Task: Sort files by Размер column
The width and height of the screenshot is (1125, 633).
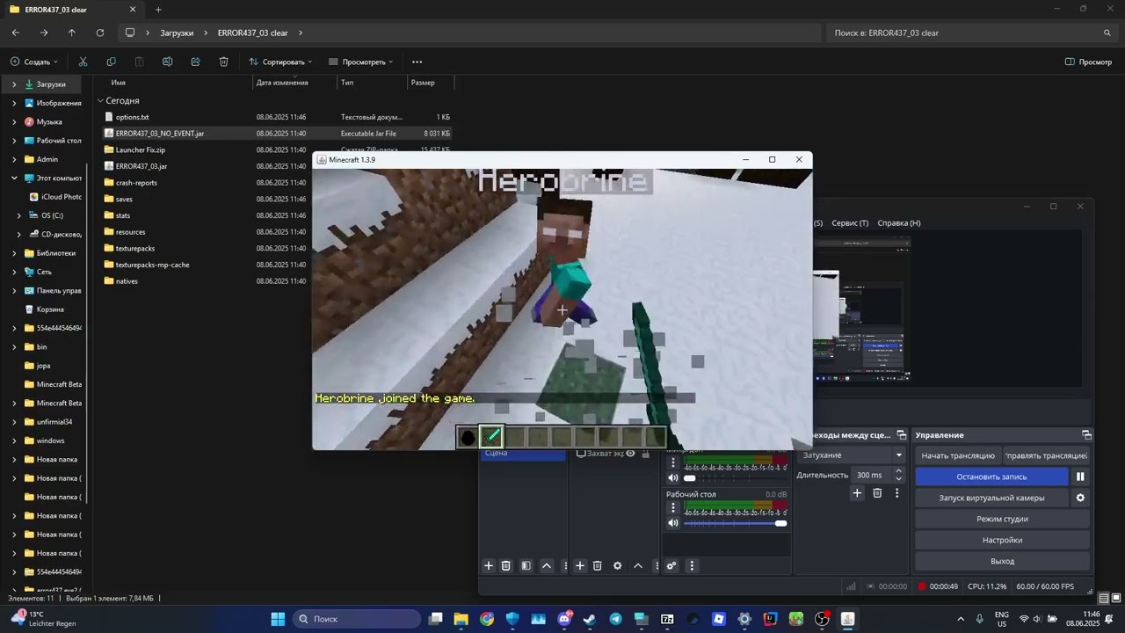Action: pos(423,83)
